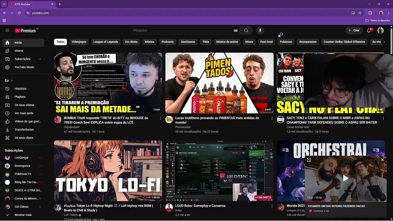Select the Todos filter chip
The width and height of the screenshot is (393, 221).
click(60, 42)
